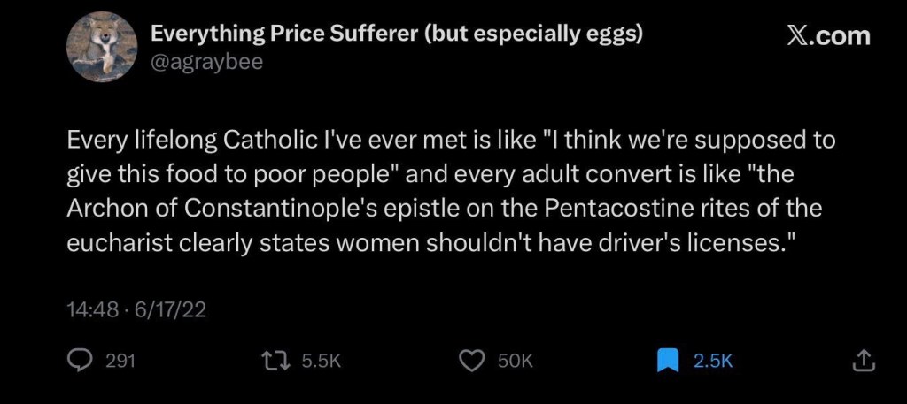The image size is (907, 404).
Task: Click the tweet's first line about lifelong Catholics
Action: pos(452,141)
